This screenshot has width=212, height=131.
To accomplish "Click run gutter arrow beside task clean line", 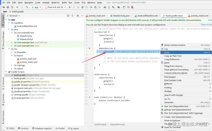I will 90,97.
